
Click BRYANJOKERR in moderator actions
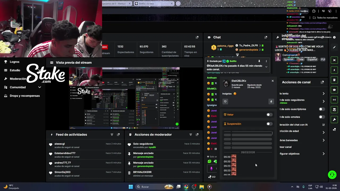click(x=142, y=172)
